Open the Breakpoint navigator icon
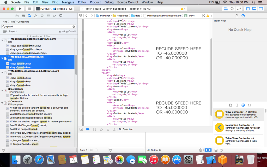This screenshot has height=167, width=267. (x=54, y=16)
